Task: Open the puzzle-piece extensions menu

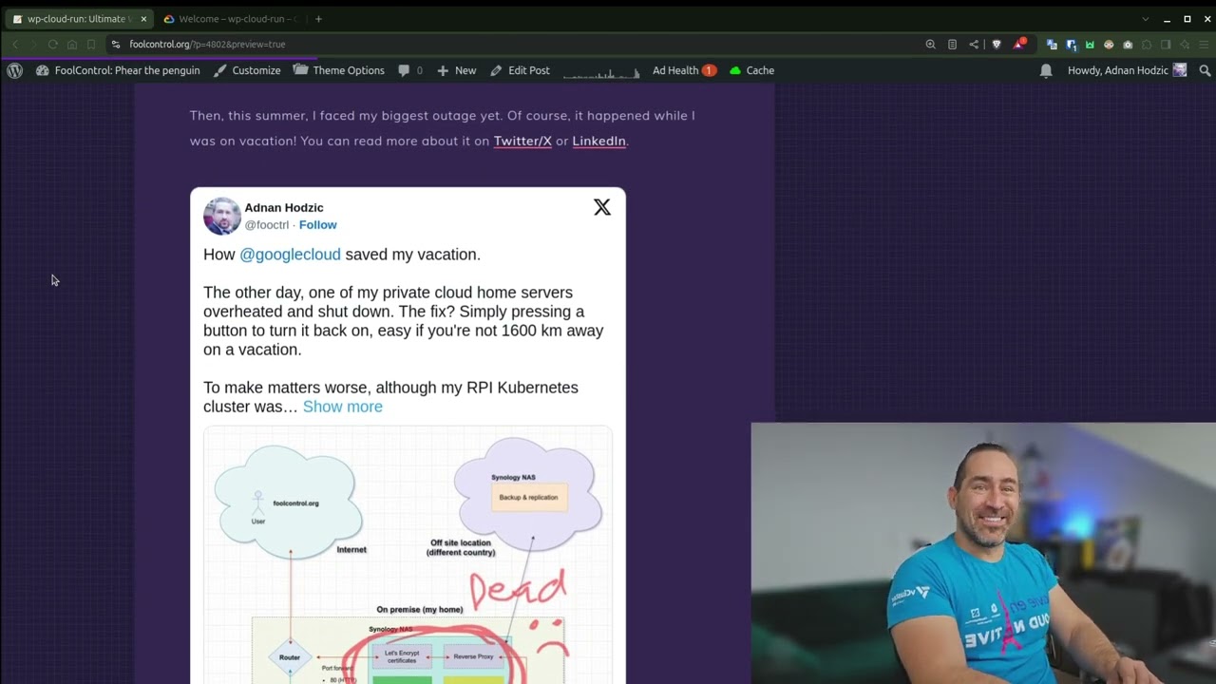Action: (1147, 45)
